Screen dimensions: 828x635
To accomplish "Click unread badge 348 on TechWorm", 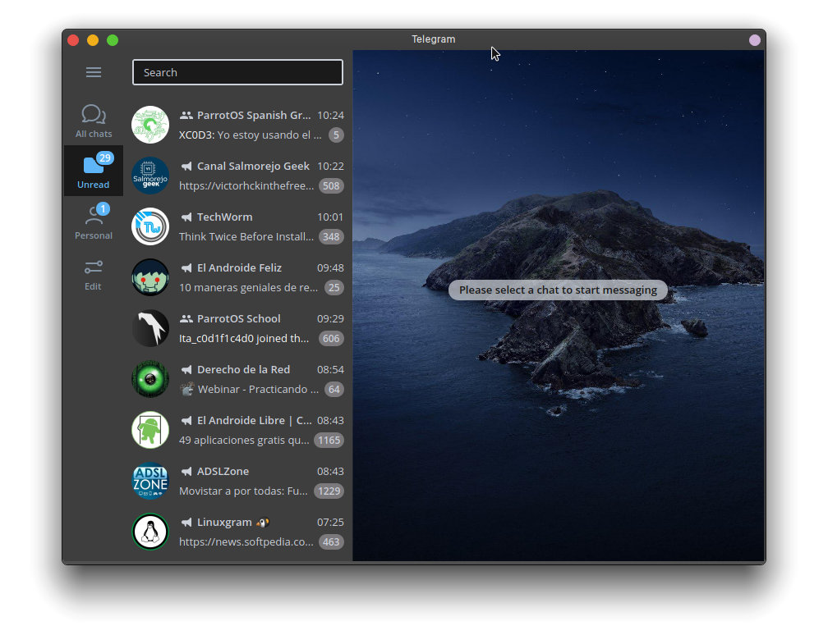I will [x=331, y=237].
